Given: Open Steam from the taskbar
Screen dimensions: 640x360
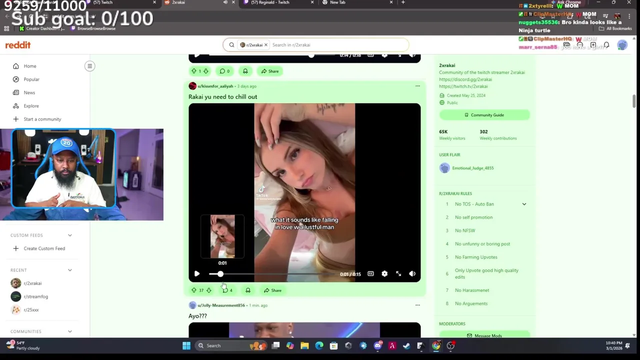Looking at the screenshot, I should click(406, 345).
